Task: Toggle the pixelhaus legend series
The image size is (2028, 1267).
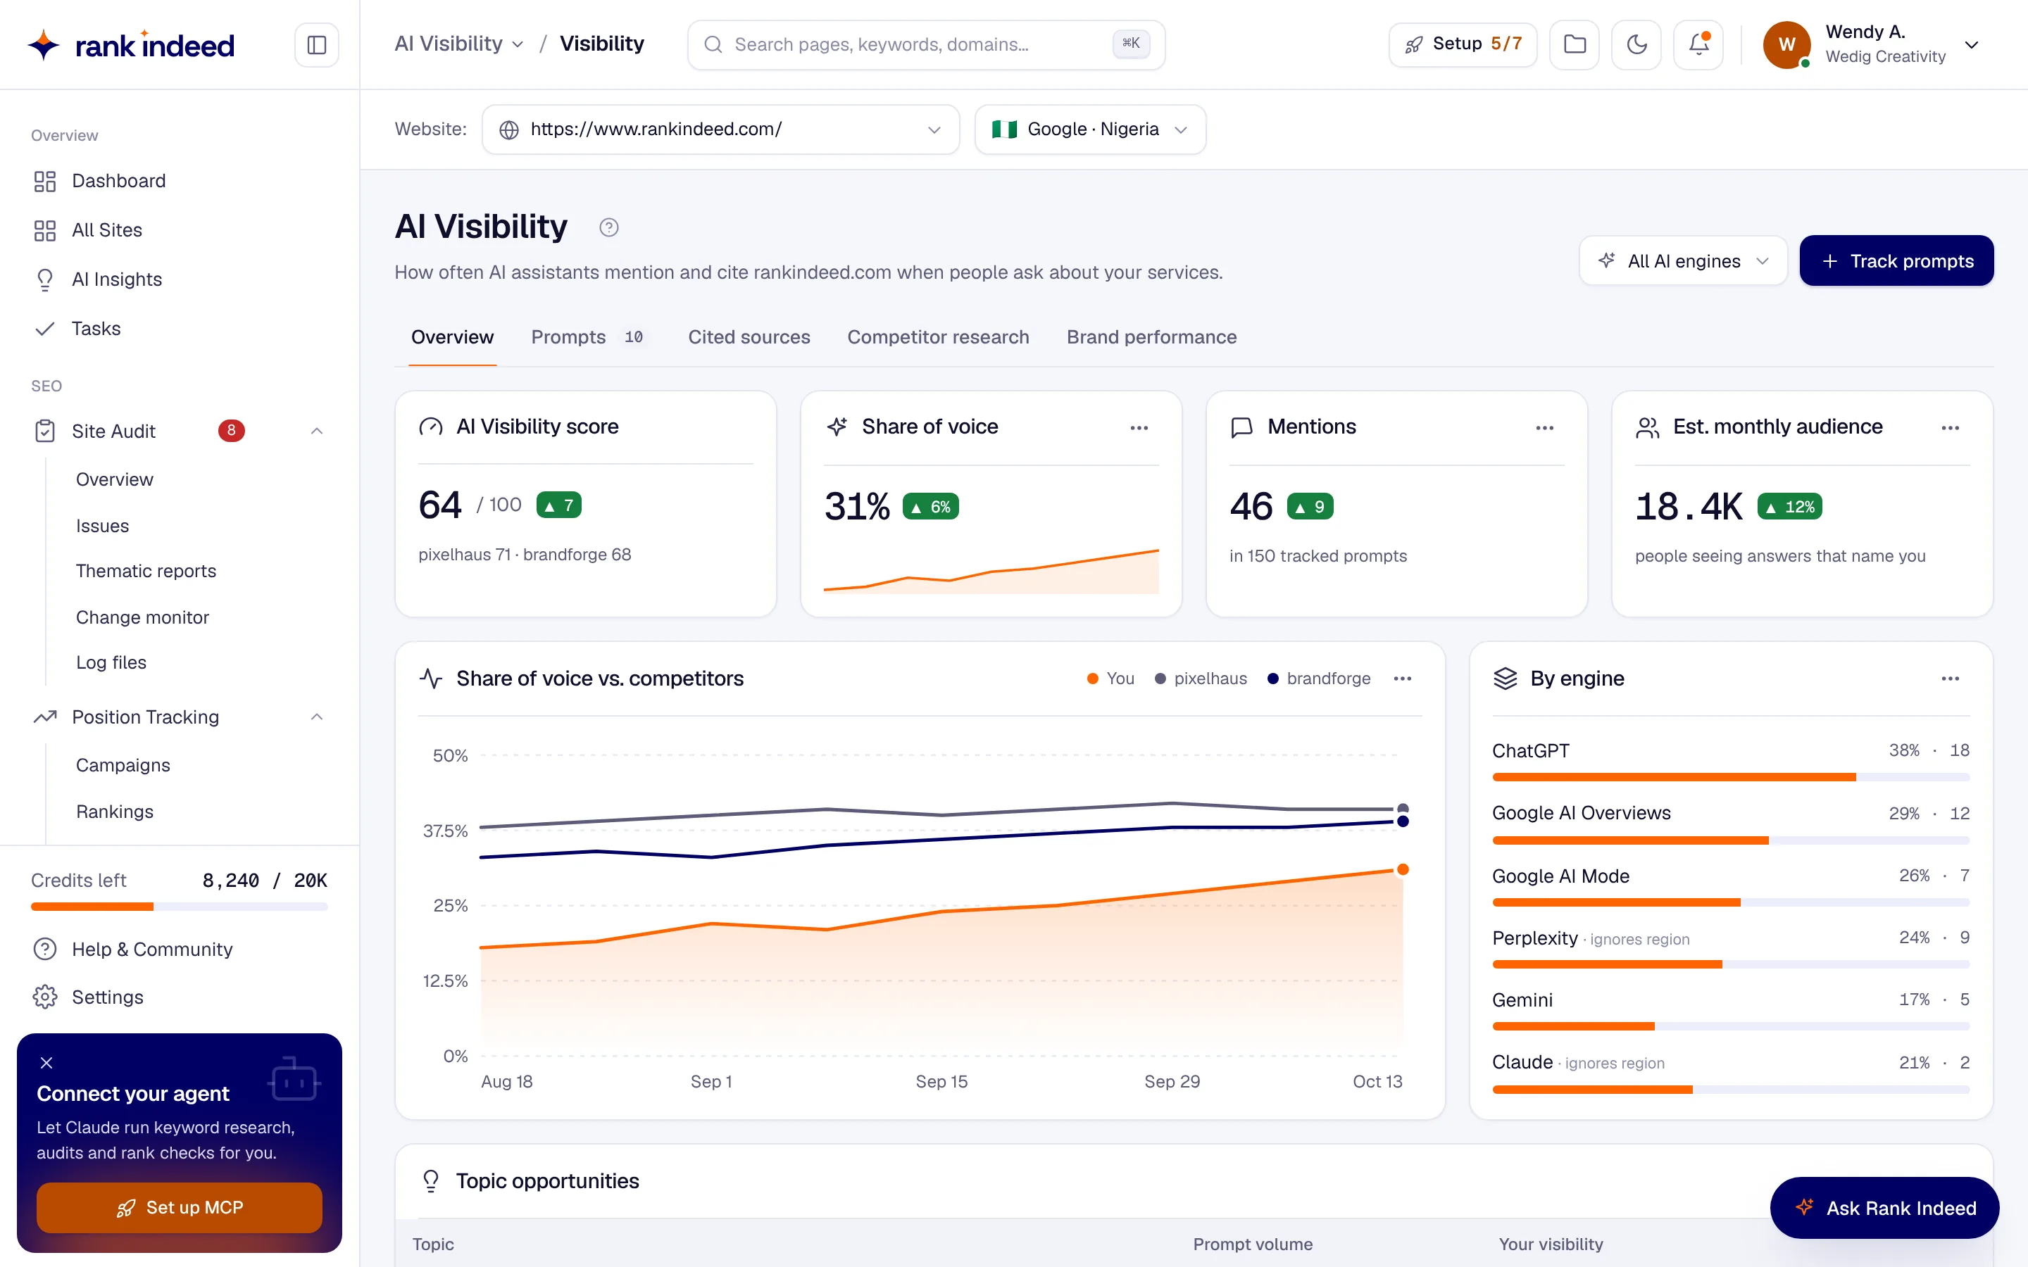Action: (x=1201, y=679)
